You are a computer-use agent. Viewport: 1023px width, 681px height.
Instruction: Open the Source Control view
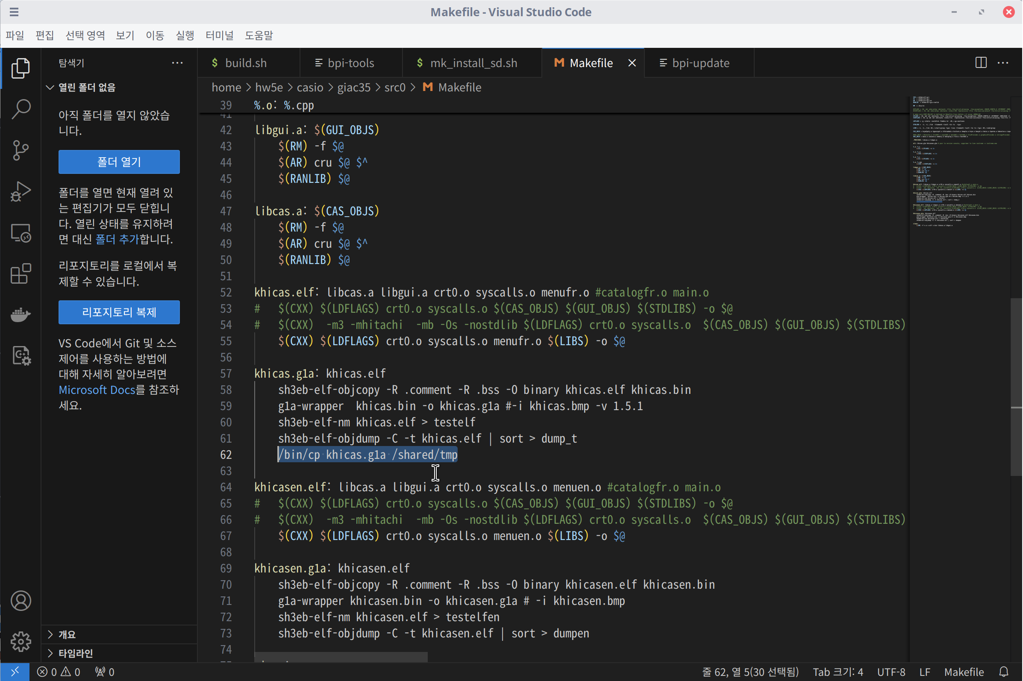click(x=21, y=150)
